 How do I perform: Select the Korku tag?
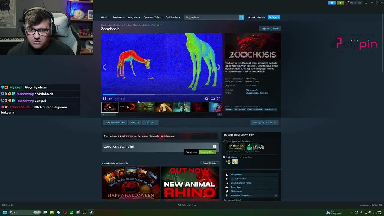(x=250, y=109)
